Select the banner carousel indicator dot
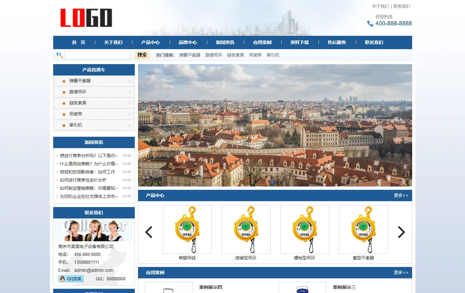This screenshot has height=293, width=465. [272, 182]
